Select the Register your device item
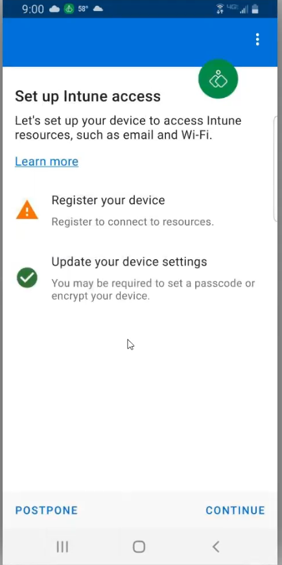282x565 pixels. (x=141, y=211)
